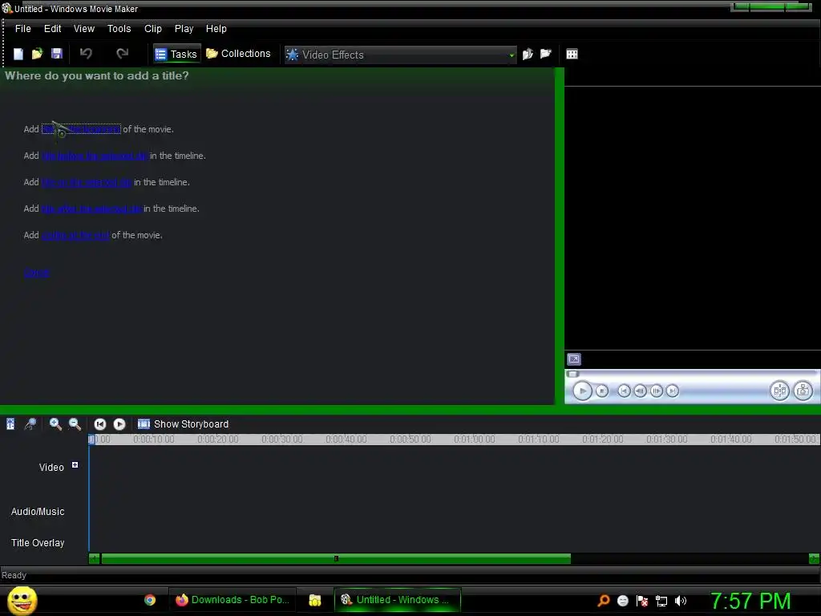The height and width of the screenshot is (616, 821).
Task: Expand the Video track
Action: click(75, 464)
